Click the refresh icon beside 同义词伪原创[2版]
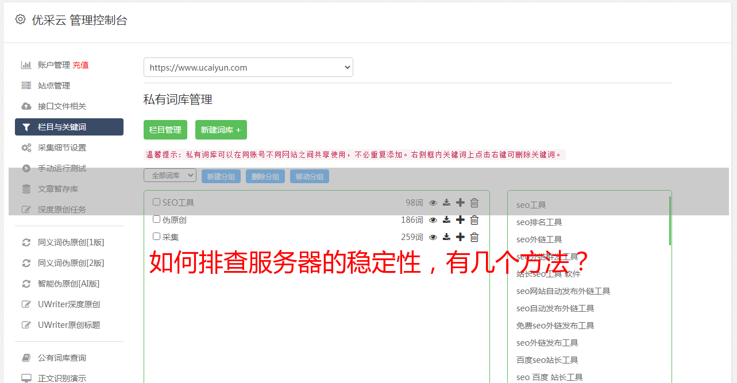Viewport: 737px width, 383px height. [26, 263]
